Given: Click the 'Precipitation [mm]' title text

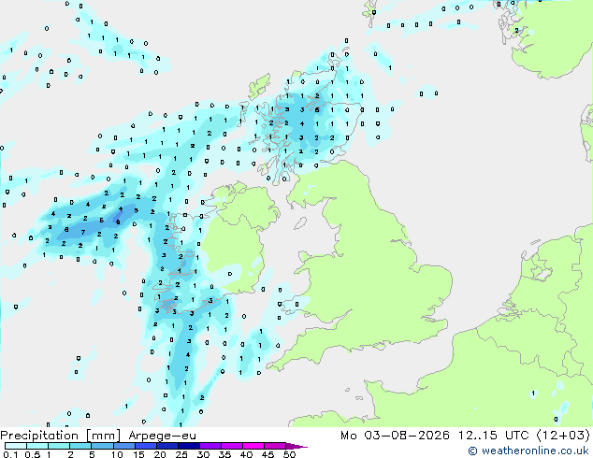Looking at the screenshot, I should pos(61,436).
